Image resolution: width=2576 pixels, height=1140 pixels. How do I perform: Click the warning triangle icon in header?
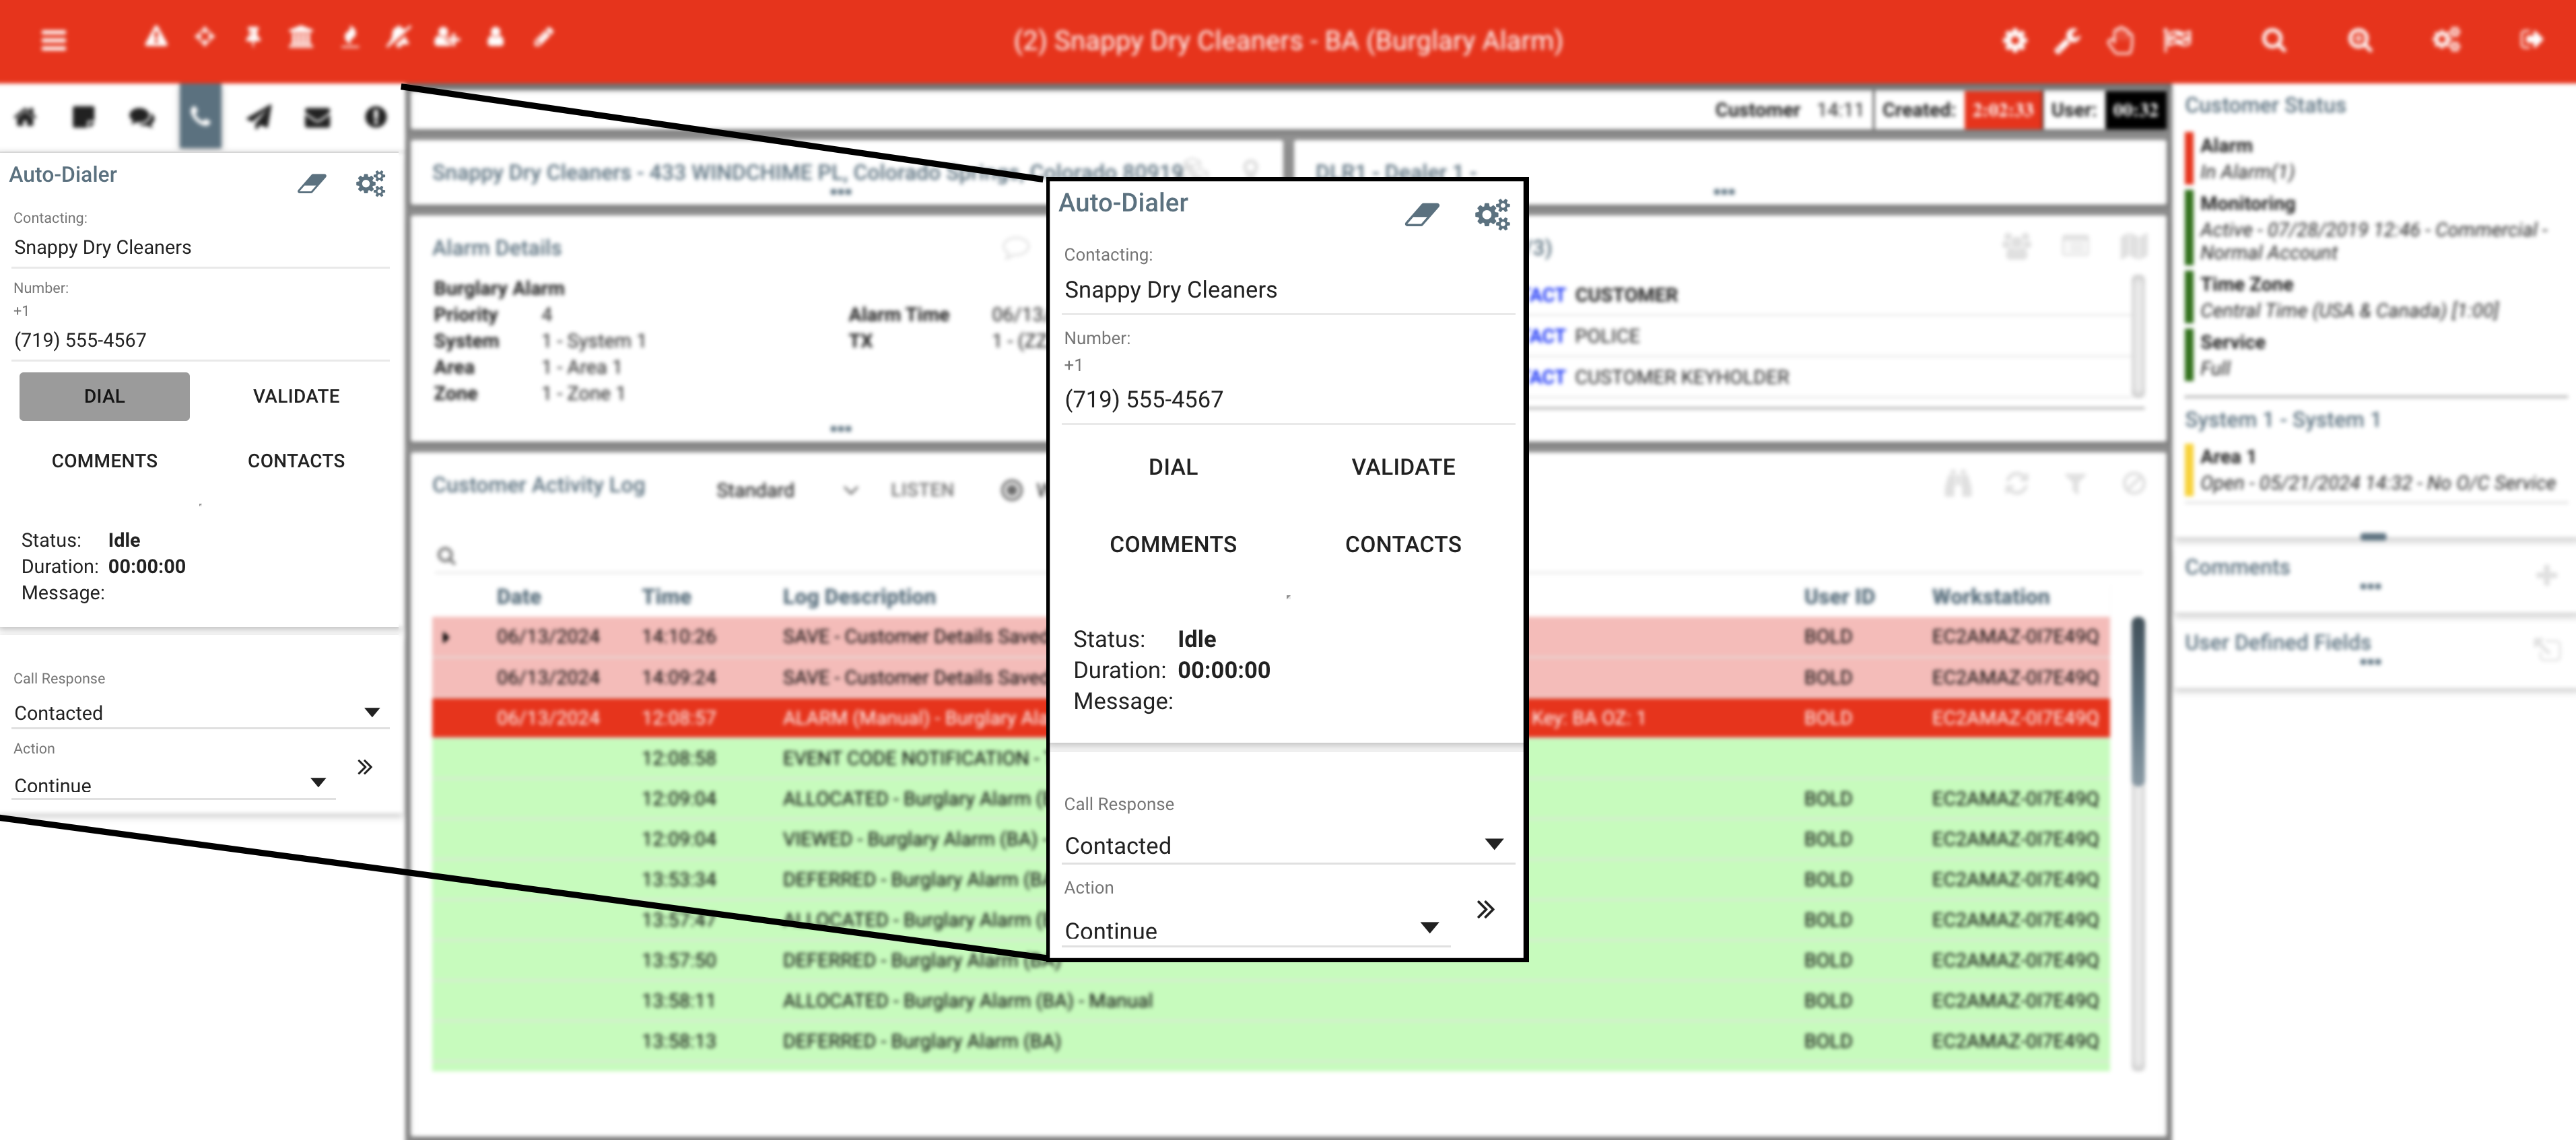pyautogui.click(x=156, y=38)
